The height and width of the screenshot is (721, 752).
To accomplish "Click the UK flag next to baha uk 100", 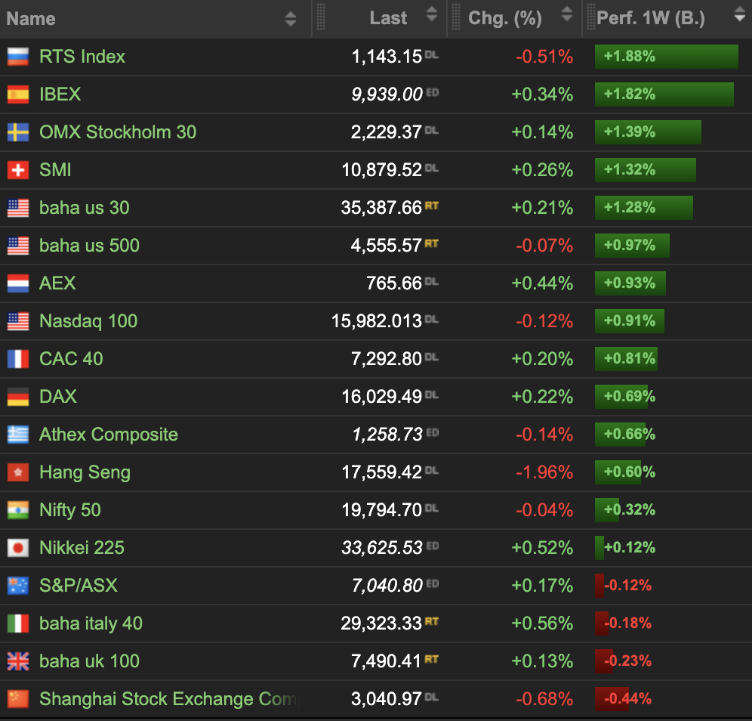I will (18, 661).
